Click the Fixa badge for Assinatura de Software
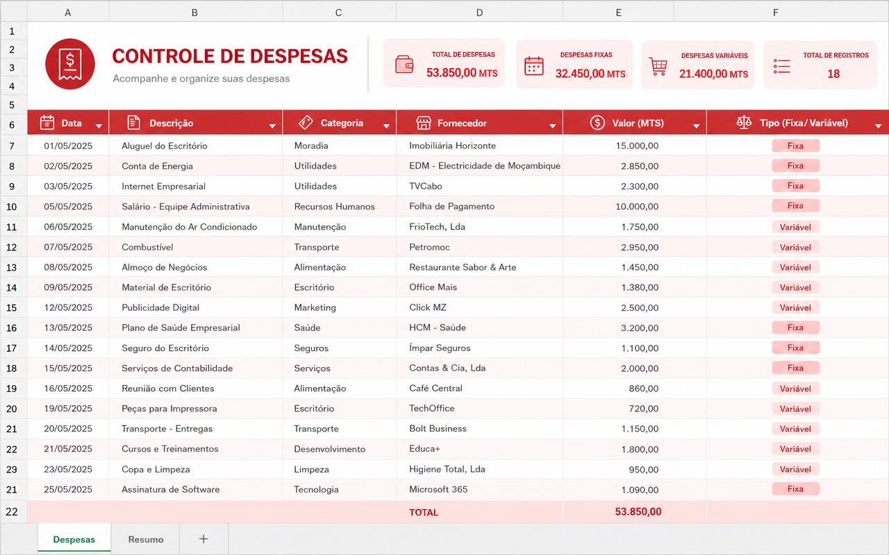 point(796,489)
